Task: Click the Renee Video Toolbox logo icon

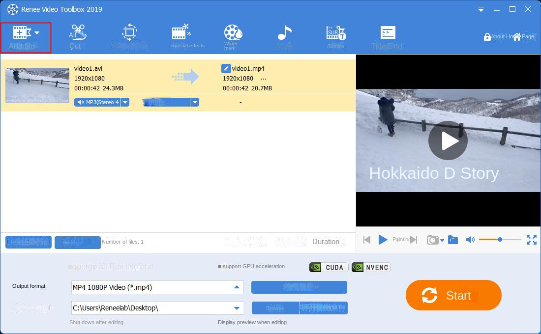Action: [x=13, y=9]
